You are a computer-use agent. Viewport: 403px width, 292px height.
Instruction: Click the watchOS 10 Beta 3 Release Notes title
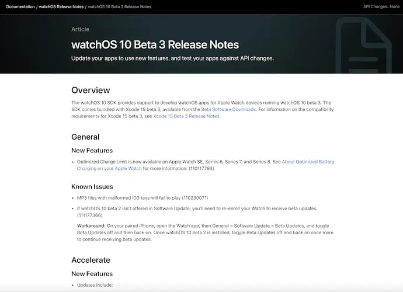point(155,44)
